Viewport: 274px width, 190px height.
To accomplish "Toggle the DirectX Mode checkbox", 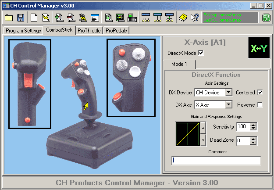I will tap(201, 53).
